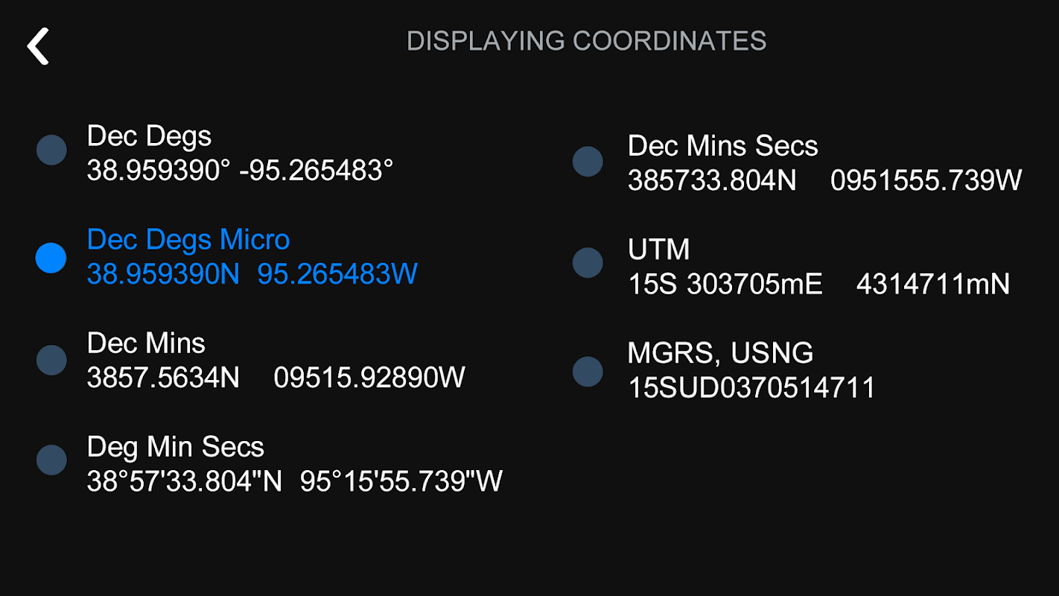
Task: Tap the Deg Min Secs label
Action: (176, 447)
